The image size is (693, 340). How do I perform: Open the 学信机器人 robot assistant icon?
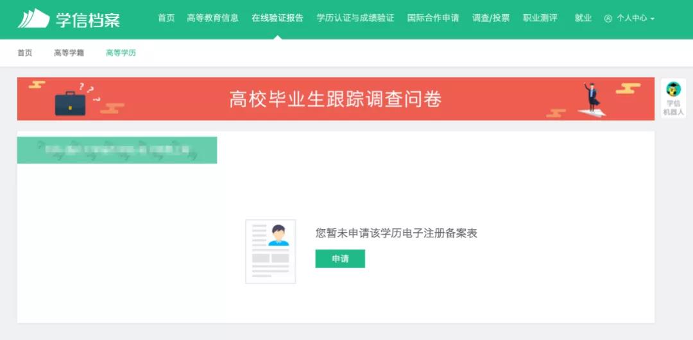673,99
